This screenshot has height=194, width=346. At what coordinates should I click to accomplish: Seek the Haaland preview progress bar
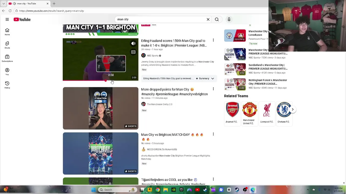[101, 80]
